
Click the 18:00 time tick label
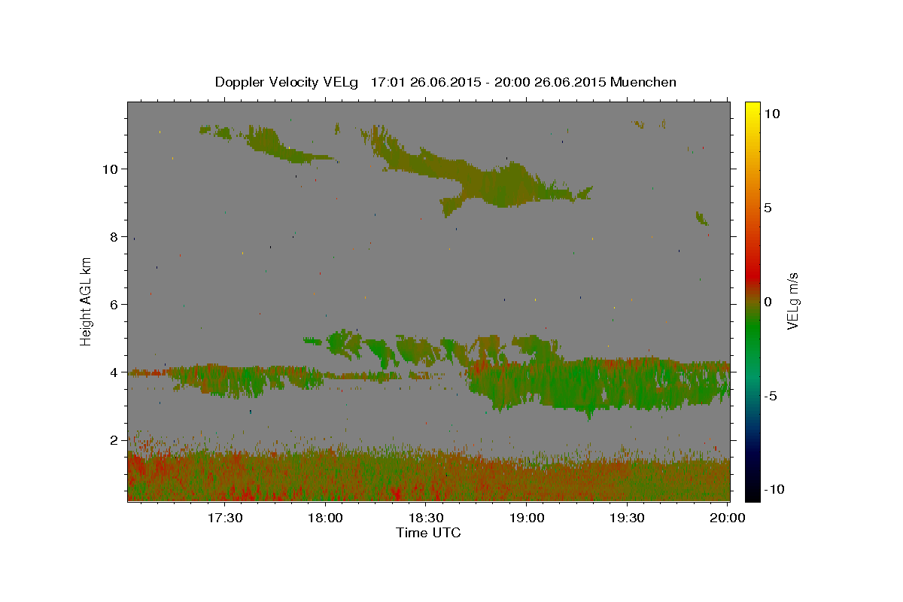pos(325,518)
